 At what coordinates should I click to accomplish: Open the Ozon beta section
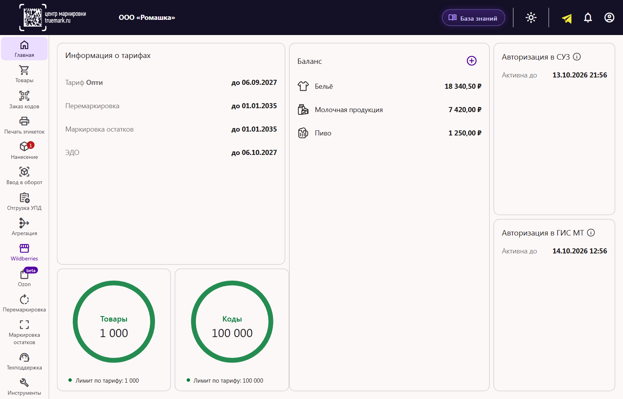[24, 277]
